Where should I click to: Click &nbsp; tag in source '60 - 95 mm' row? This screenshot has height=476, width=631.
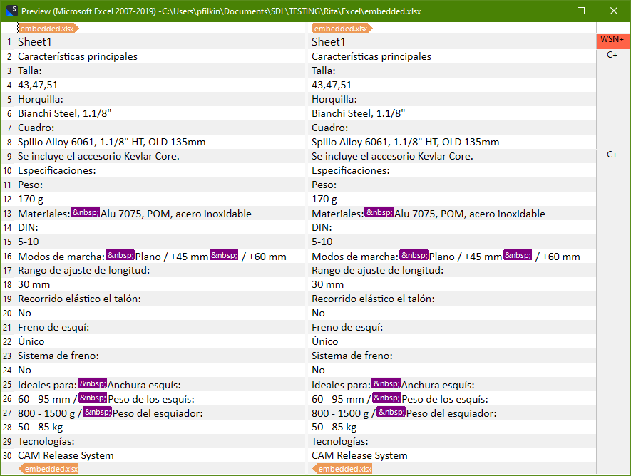coord(93,398)
